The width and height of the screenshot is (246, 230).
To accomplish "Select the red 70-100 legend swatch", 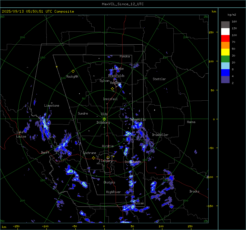I will pos(225,39).
